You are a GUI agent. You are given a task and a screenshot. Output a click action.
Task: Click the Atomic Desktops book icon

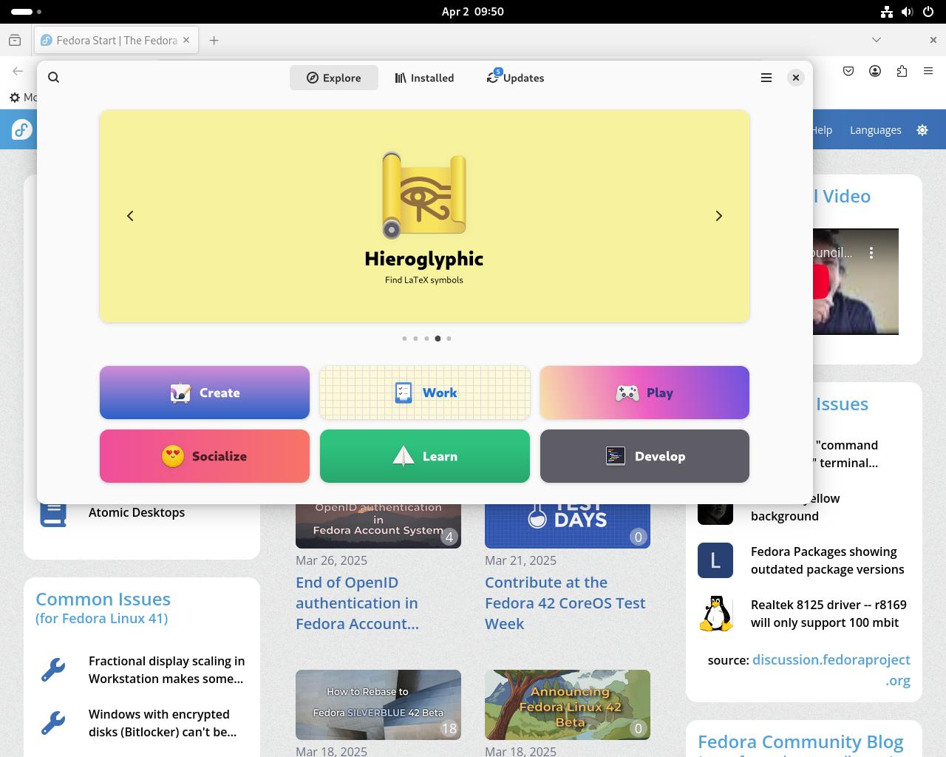click(53, 515)
